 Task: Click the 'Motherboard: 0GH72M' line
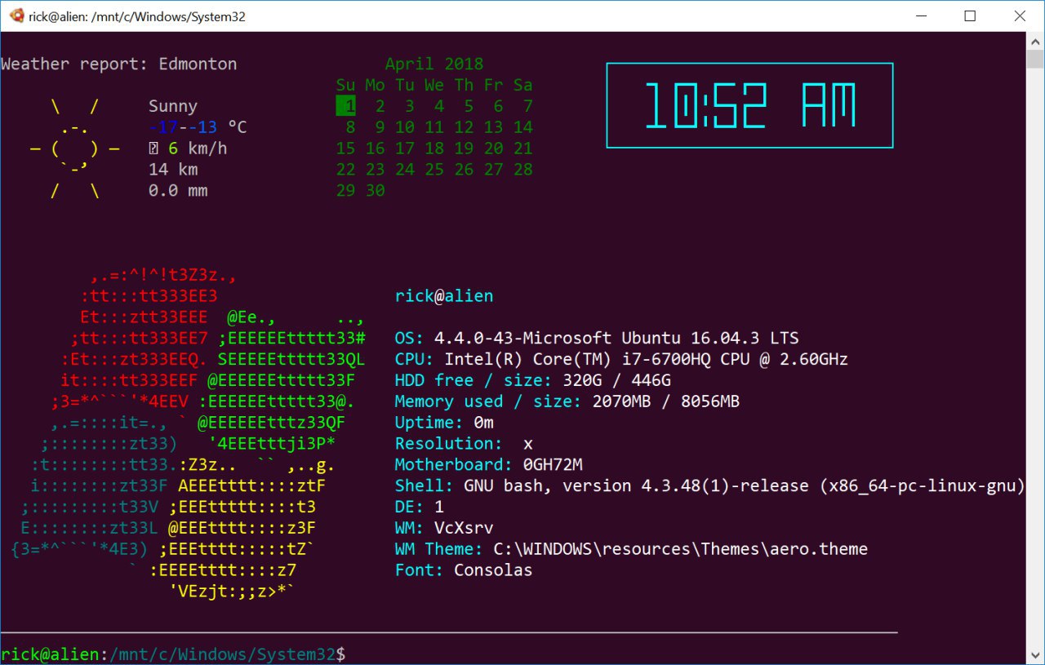tap(489, 465)
